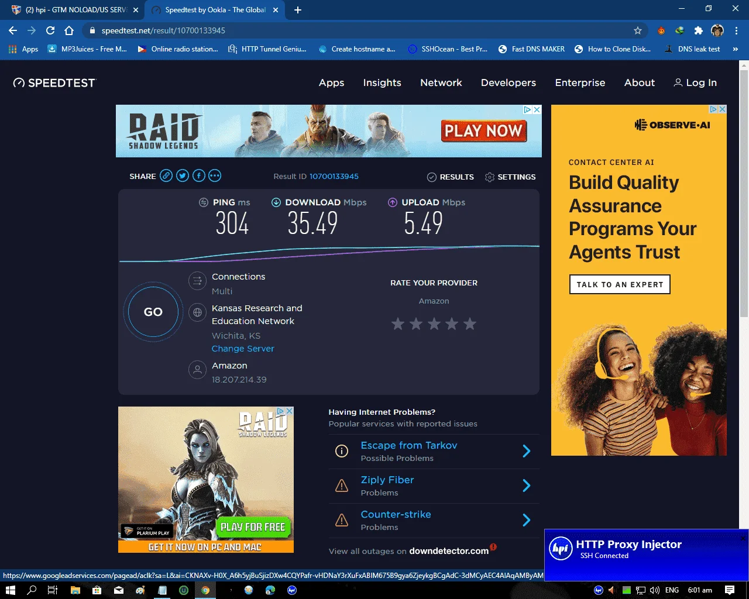Open the Windows notification center icon
Screen dimensions: 749x599
tap(730, 590)
